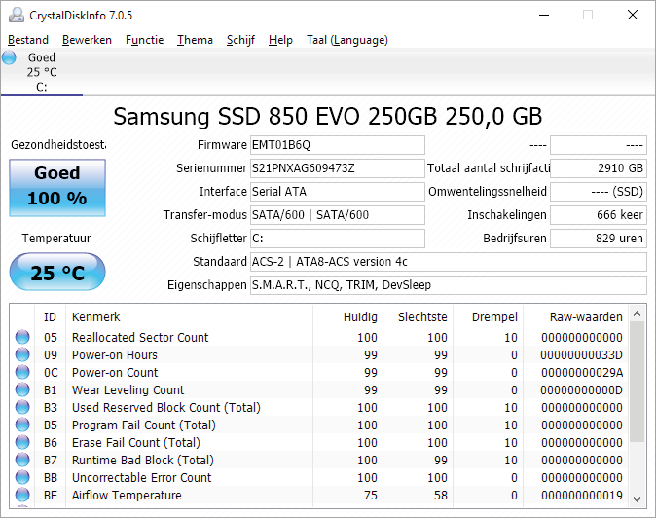Click status orb for Airflow Temperature row

pyautogui.click(x=22, y=495)
